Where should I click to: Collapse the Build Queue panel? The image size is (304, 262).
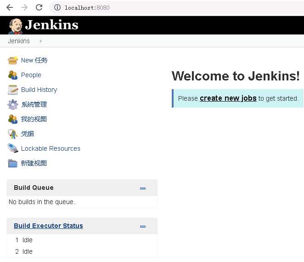coord(143,188)
